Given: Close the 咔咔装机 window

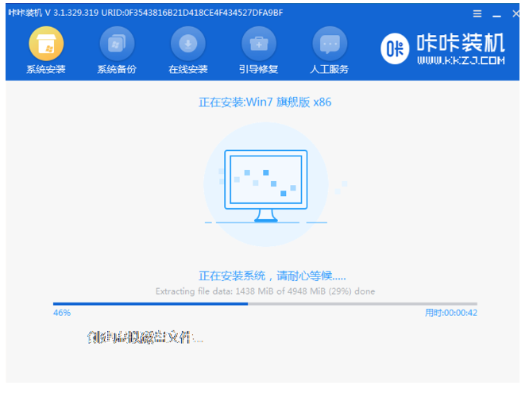Looking at the screenshot, I should 515,13.
